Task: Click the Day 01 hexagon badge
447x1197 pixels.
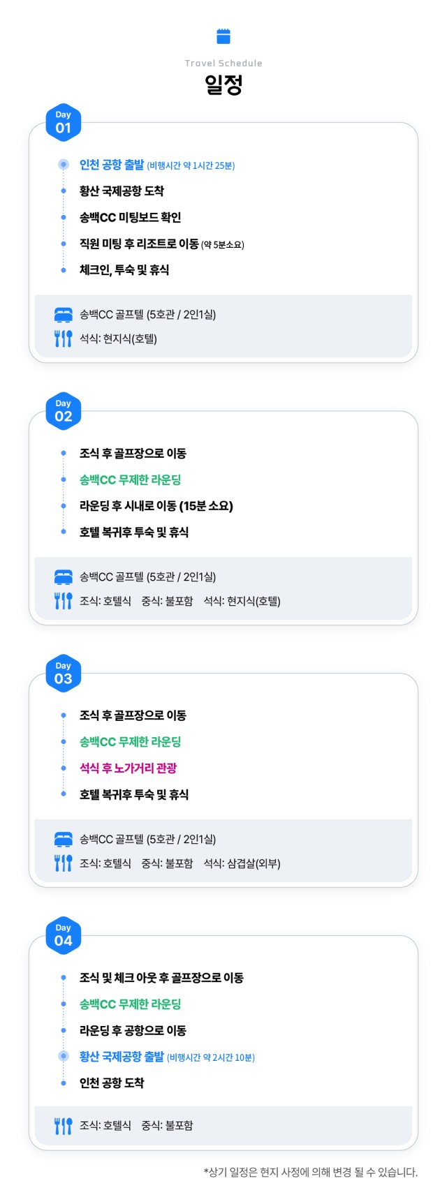Action: click(x=64, y=123)
